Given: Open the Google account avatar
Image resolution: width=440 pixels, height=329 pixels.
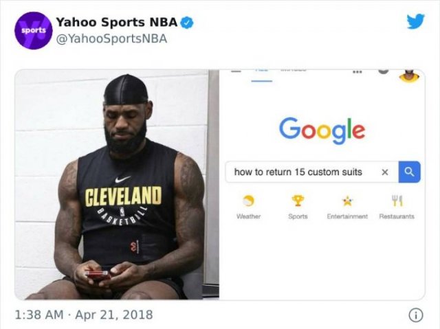Looking at the screenshot, I should 409,76.
